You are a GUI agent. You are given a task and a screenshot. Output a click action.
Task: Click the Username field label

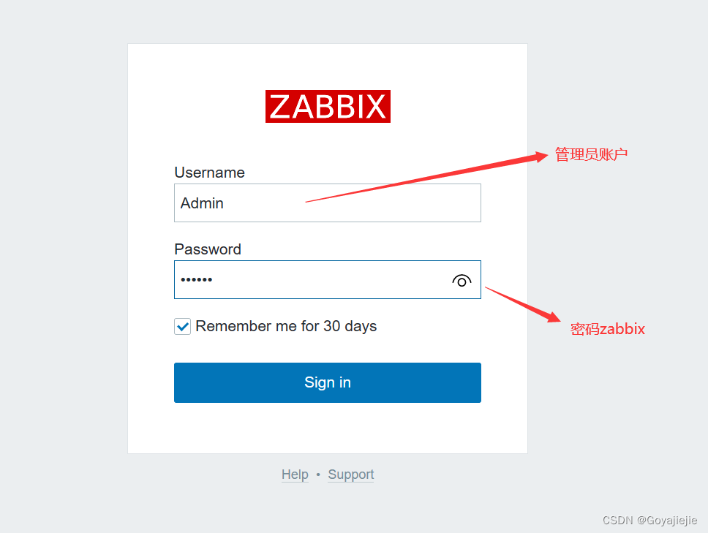209,173
